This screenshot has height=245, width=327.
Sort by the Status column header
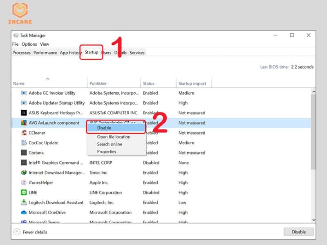(159, 83)
